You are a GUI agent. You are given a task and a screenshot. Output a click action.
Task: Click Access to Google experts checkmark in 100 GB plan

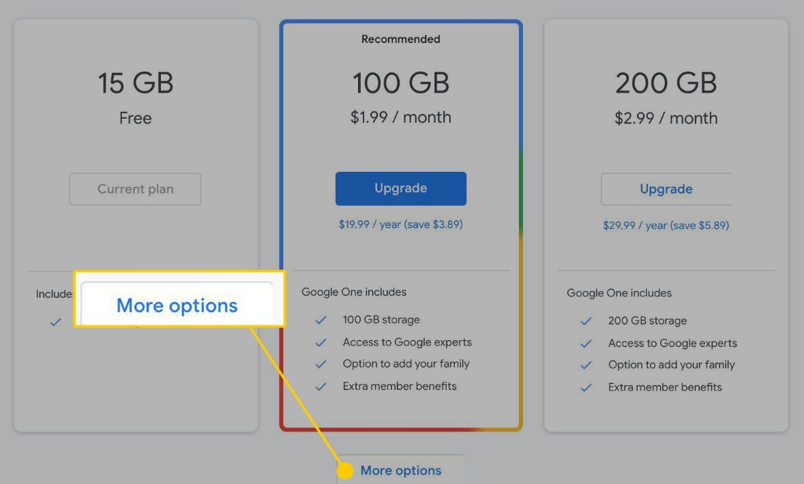pyautogui.click(x=321, y=342)
